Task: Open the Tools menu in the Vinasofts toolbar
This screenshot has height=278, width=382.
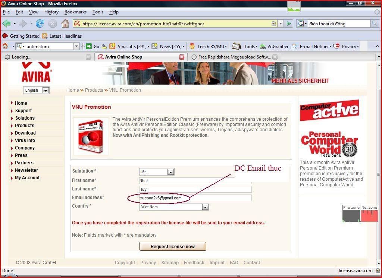Action: pyautogui.click(x=245, y=46)
